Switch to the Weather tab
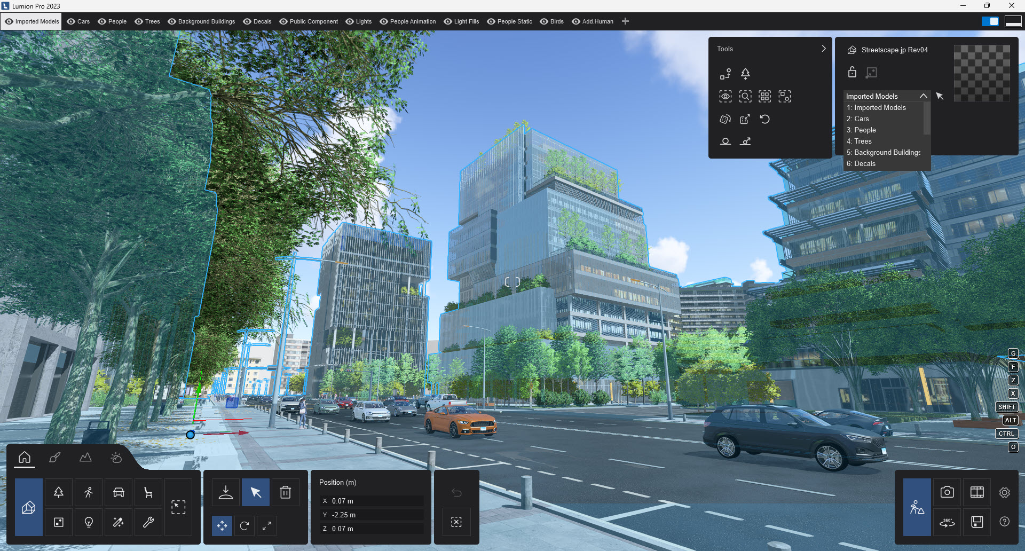 pos(116,458)
